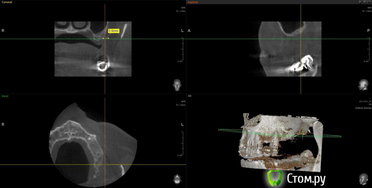Click the head orientation icon in 3D view
This screenshot has width=372, height=188.
click(362, 179)
